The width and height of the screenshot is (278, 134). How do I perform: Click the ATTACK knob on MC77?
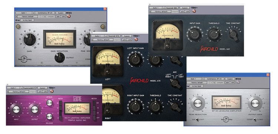pos(49,103)
